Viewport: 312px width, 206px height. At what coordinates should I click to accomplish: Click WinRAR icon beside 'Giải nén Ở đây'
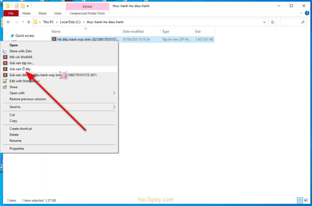click(5, 69)
